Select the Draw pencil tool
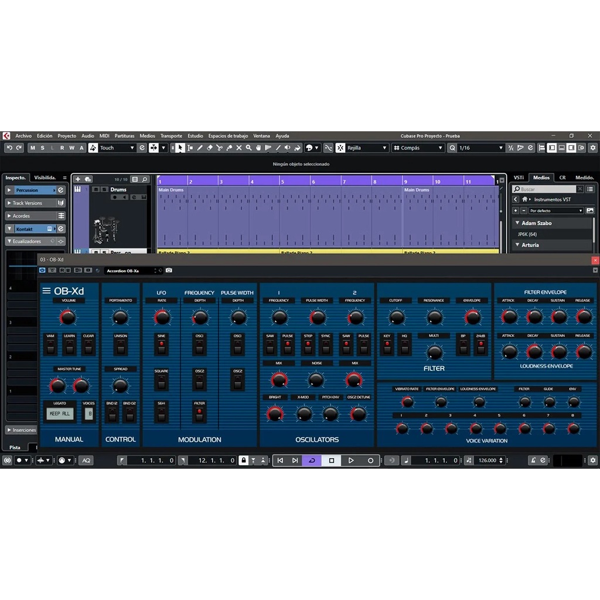Screen dimensions: 600x600 200,148
